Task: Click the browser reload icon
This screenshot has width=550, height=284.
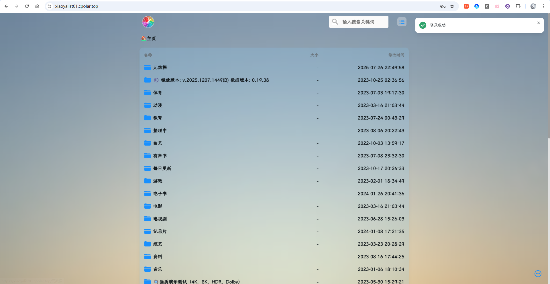Action: (27, 6)
